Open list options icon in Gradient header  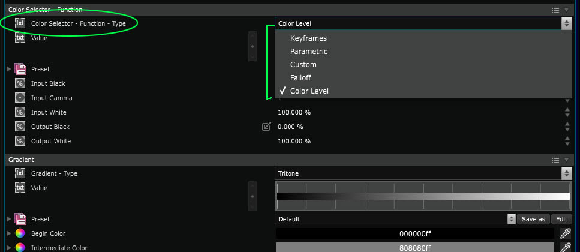(555, 160)
